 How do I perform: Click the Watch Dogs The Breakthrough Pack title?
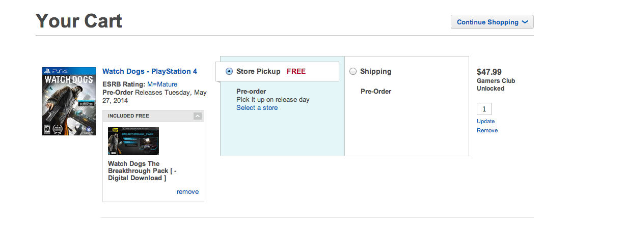click(x=142, y=171)
